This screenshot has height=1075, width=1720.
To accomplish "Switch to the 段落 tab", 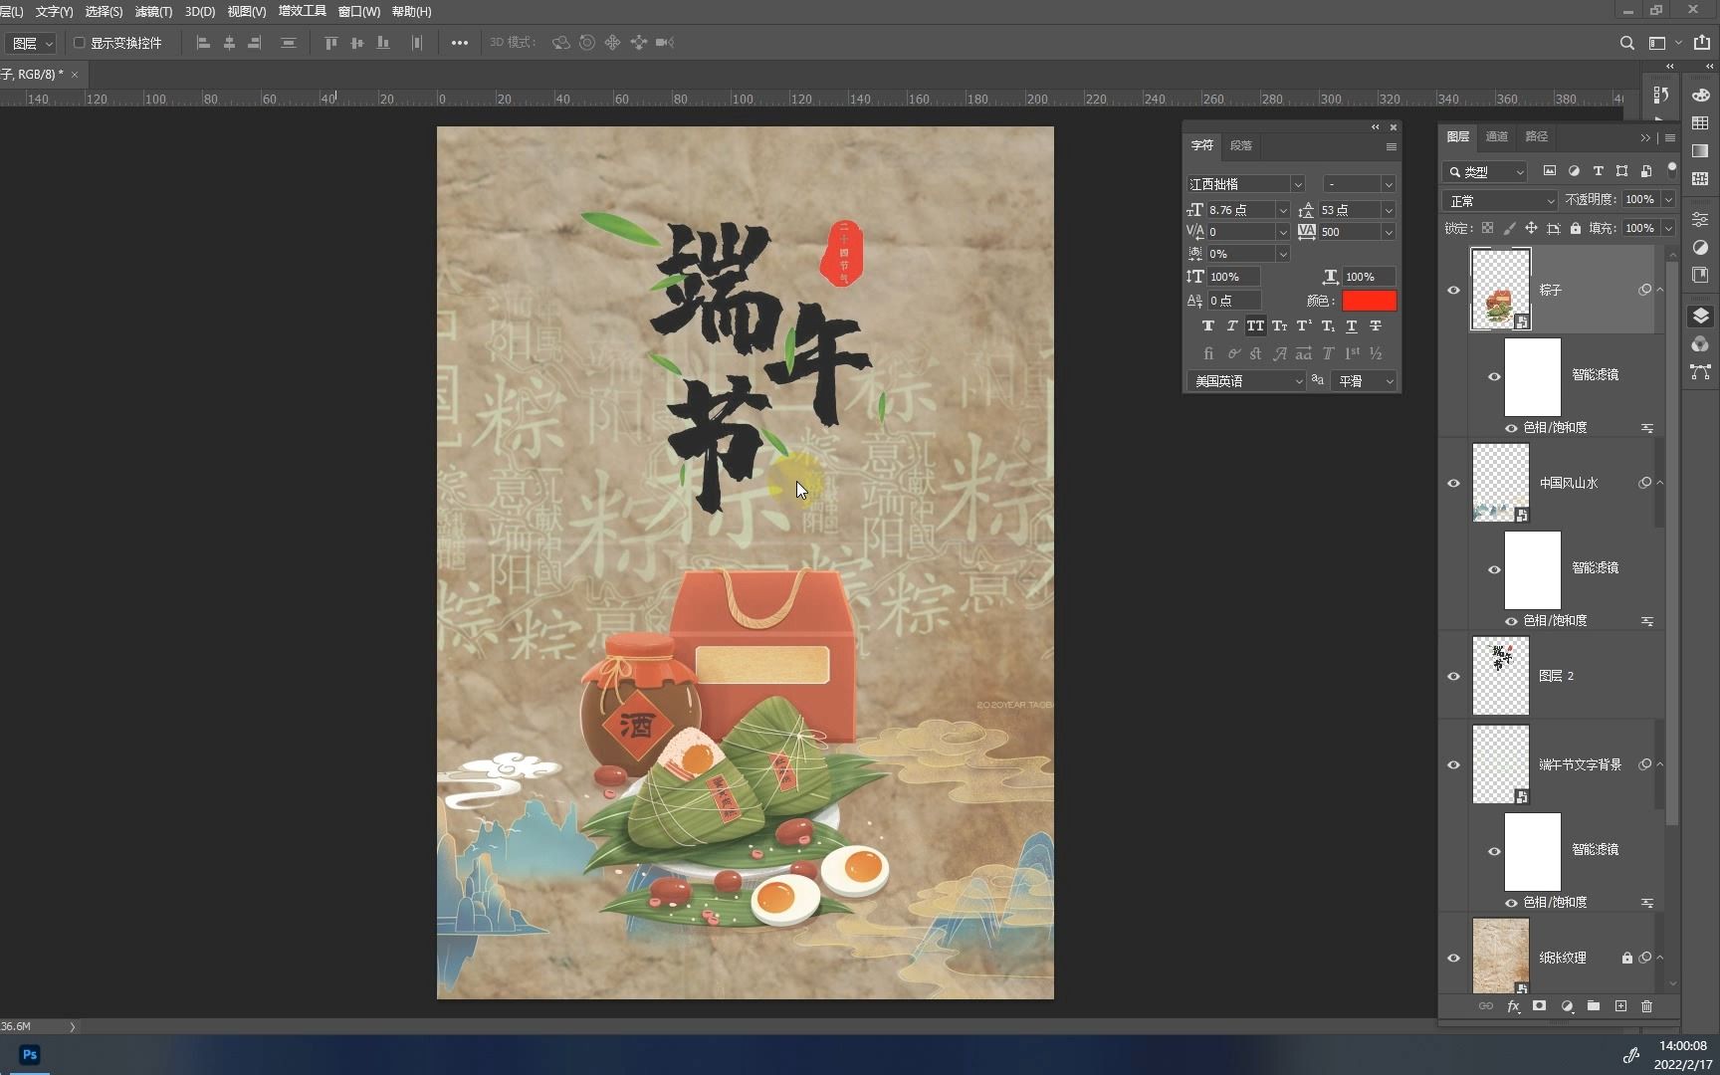I will (x=1240, y=145).
